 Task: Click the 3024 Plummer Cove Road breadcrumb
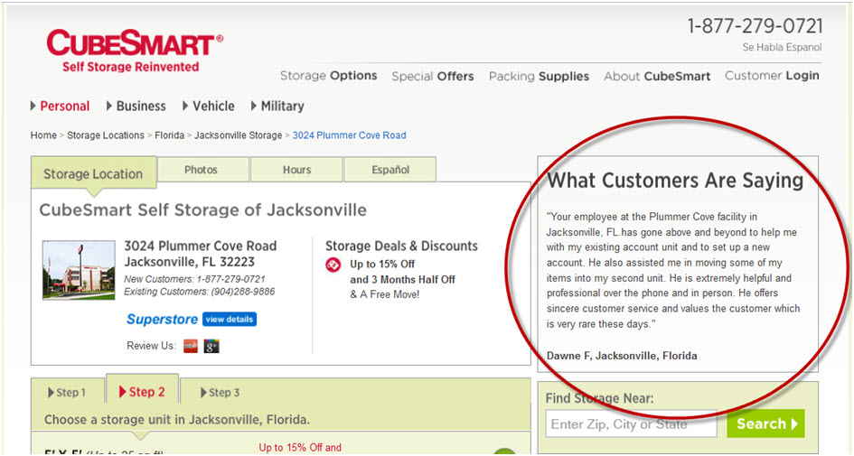[349, 135]
